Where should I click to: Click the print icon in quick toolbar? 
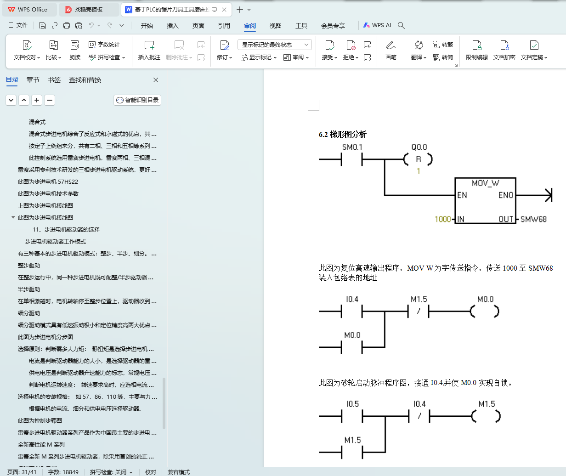coord(67,25)
